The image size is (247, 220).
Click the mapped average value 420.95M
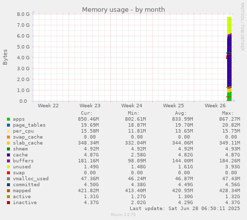[x=182, y=191]
